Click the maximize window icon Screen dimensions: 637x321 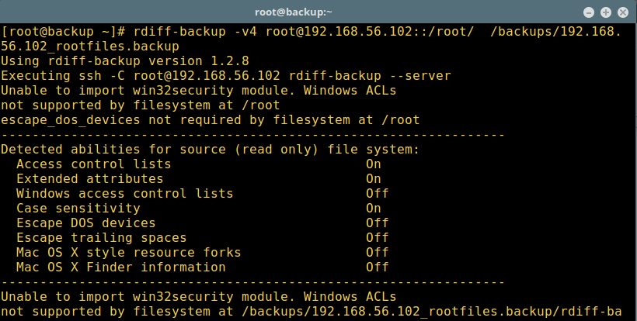[607, 12]
